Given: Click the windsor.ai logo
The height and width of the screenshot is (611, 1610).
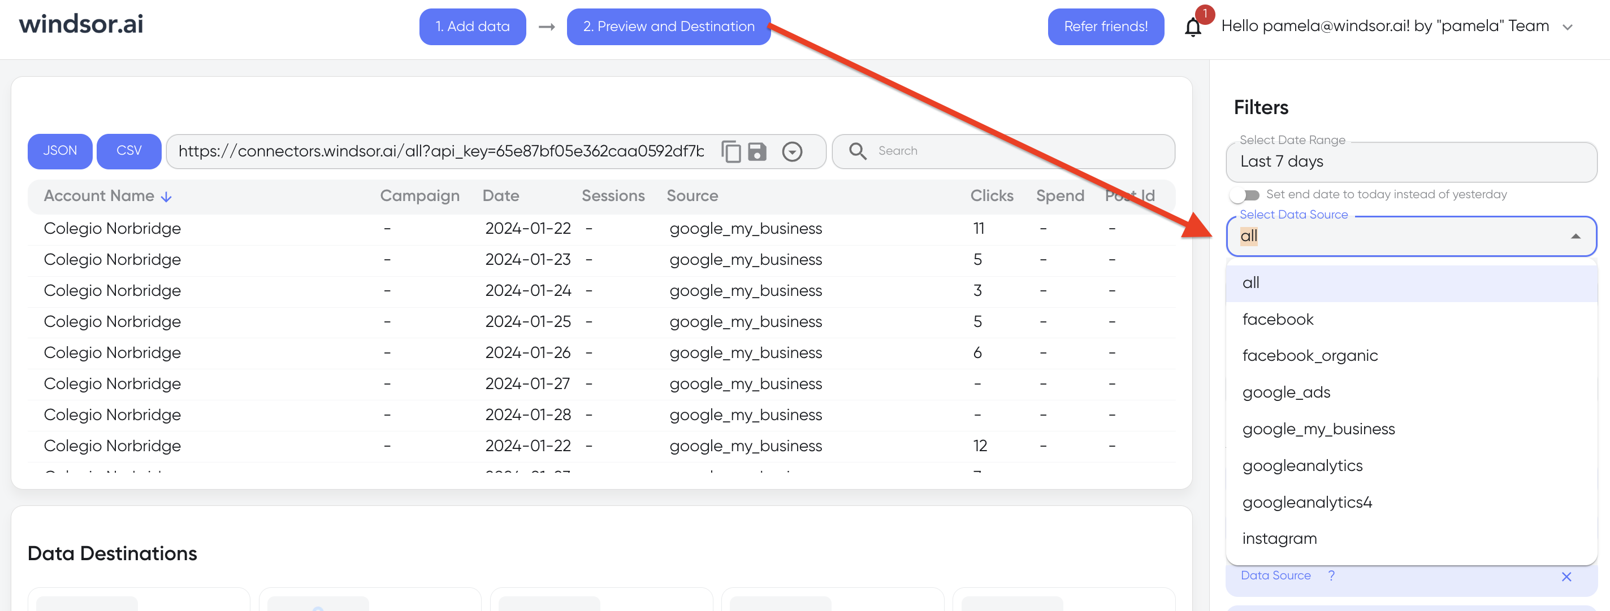Looking at the screenshot, I should point(81,24).
